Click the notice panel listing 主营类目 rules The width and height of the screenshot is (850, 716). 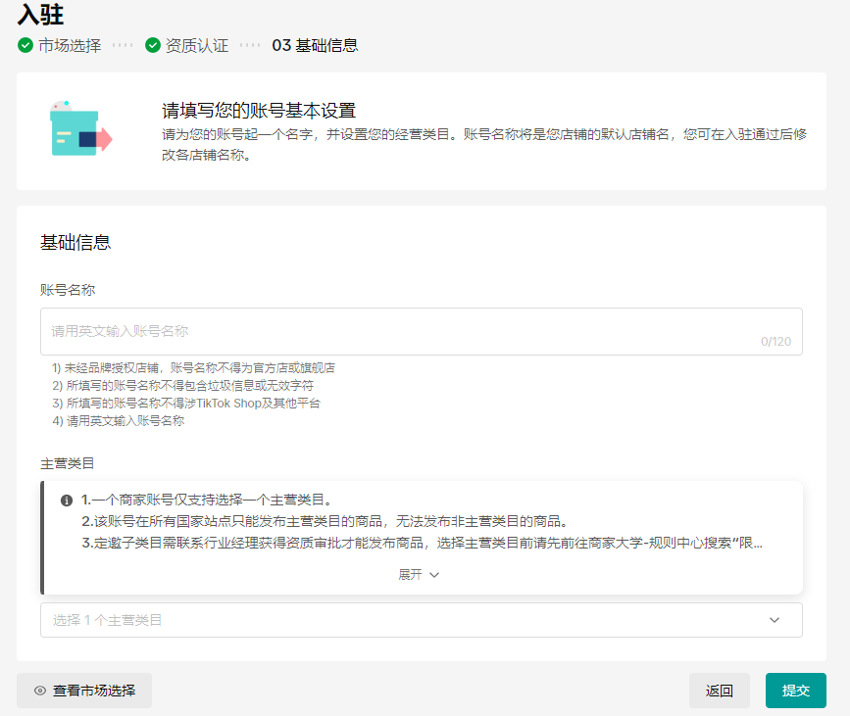tap(420, 534)
